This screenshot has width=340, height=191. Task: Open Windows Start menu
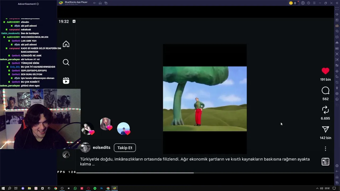tap(3, 188)
